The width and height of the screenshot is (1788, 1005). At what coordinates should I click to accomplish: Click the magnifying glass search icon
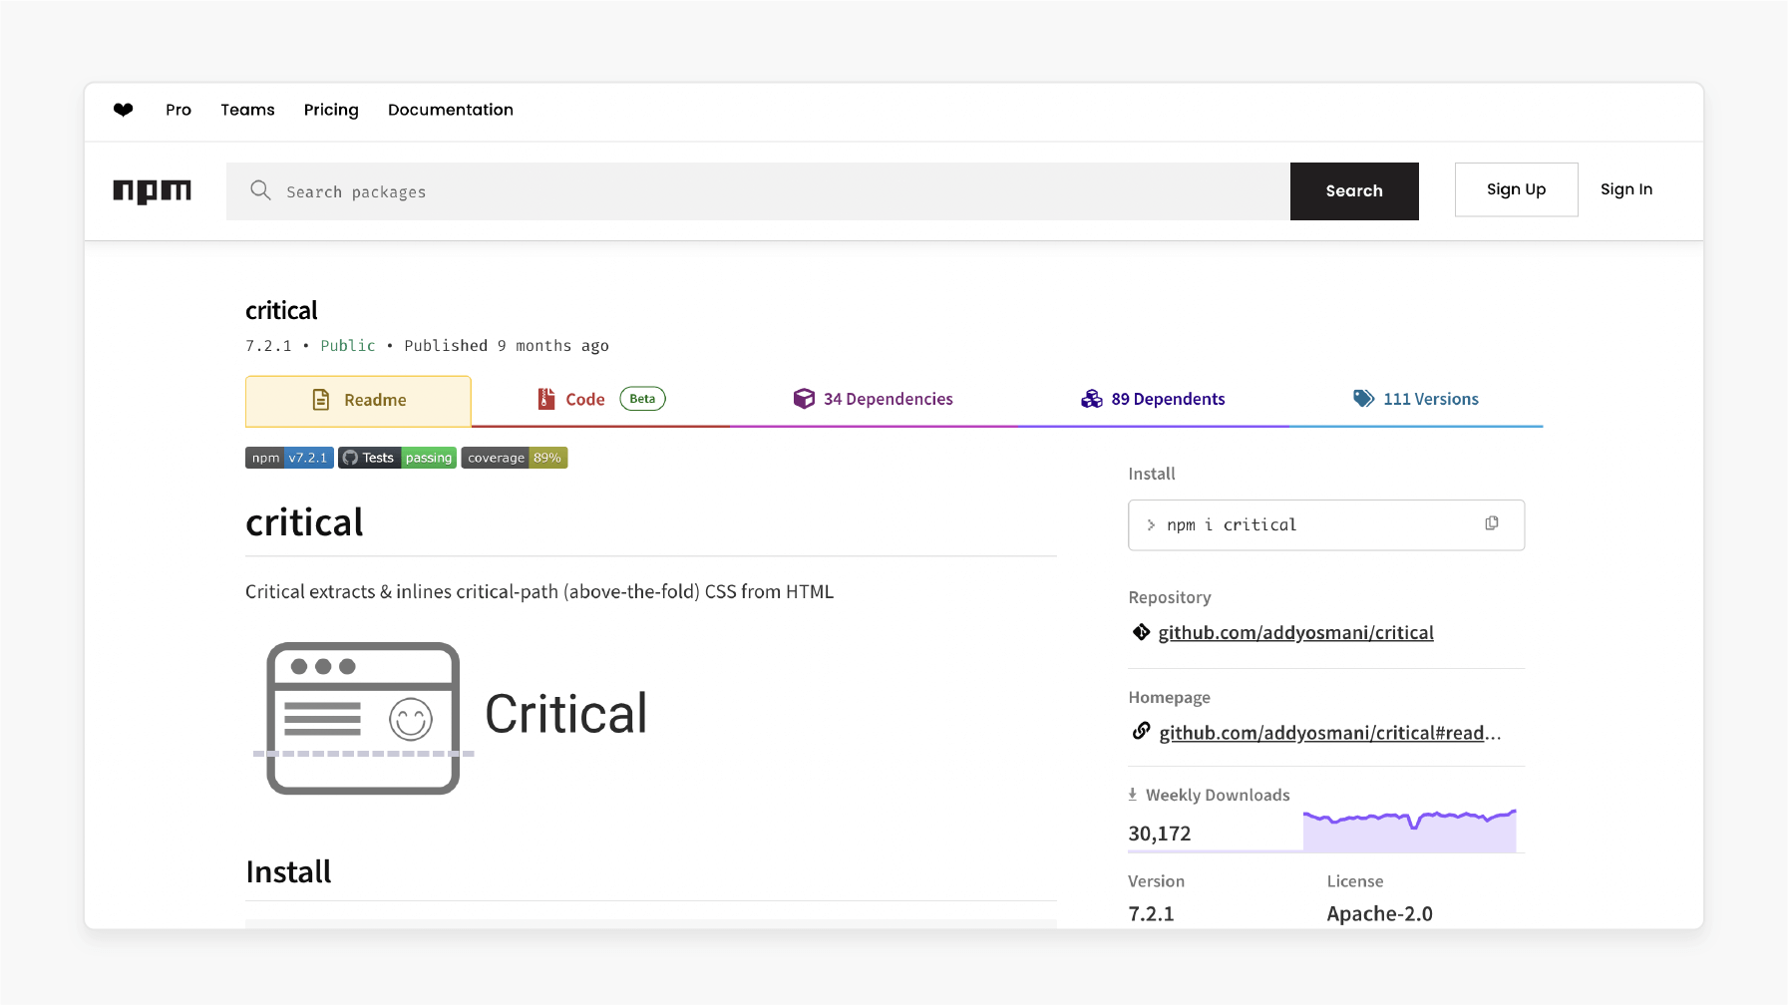click(x=260, y=189)
